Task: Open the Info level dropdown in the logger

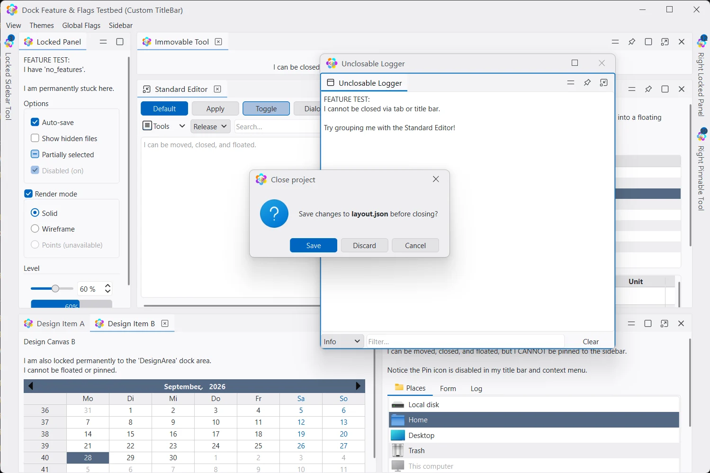Action: [x=343, y=341]
